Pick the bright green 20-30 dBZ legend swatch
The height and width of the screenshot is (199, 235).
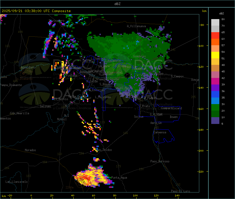(x=215, y=107)
